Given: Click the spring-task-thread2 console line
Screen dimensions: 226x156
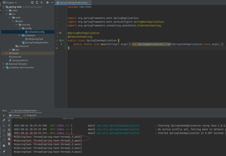Looking at the screenshot, I should click(x=48, y=144).
